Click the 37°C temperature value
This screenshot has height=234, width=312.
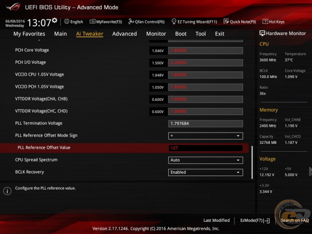point(289,60)
